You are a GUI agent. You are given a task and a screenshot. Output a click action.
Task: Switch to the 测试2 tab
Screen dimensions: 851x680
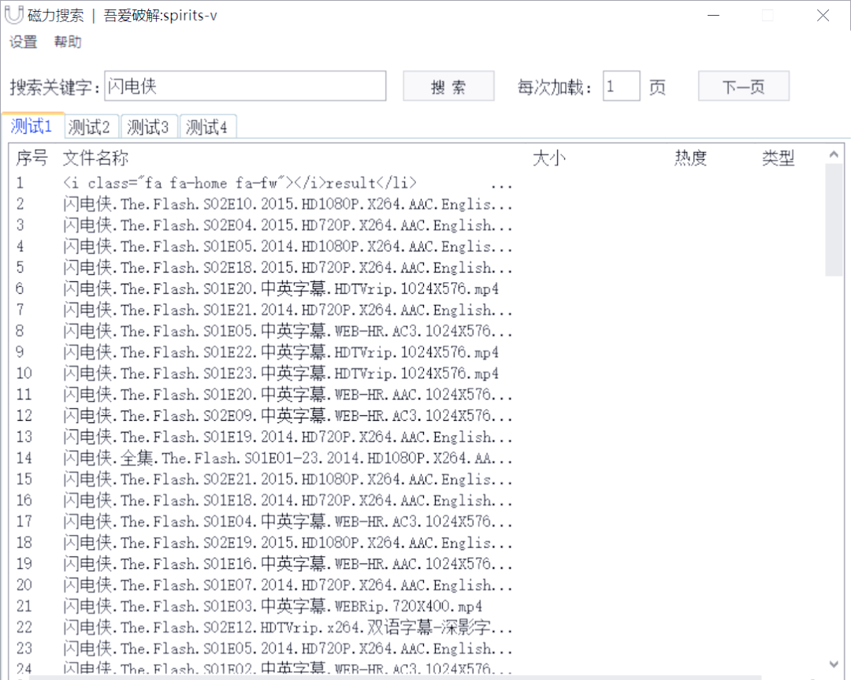point(91,126)
